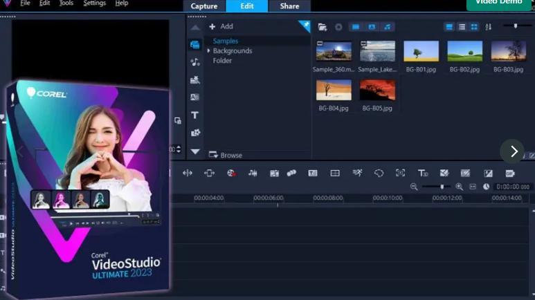Screen dimensions: 535x300
Task: Open the 3D Title Editor icon
Action: [423, 174]
